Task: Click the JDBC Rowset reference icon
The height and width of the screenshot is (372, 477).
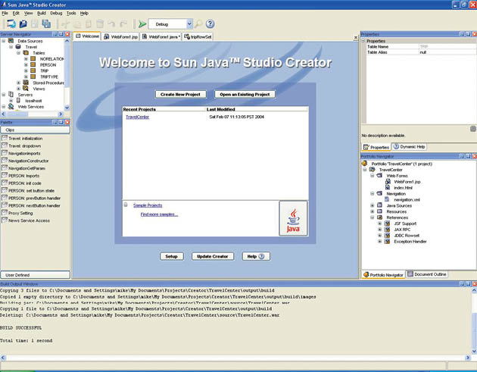Action: tap(387, 236)
